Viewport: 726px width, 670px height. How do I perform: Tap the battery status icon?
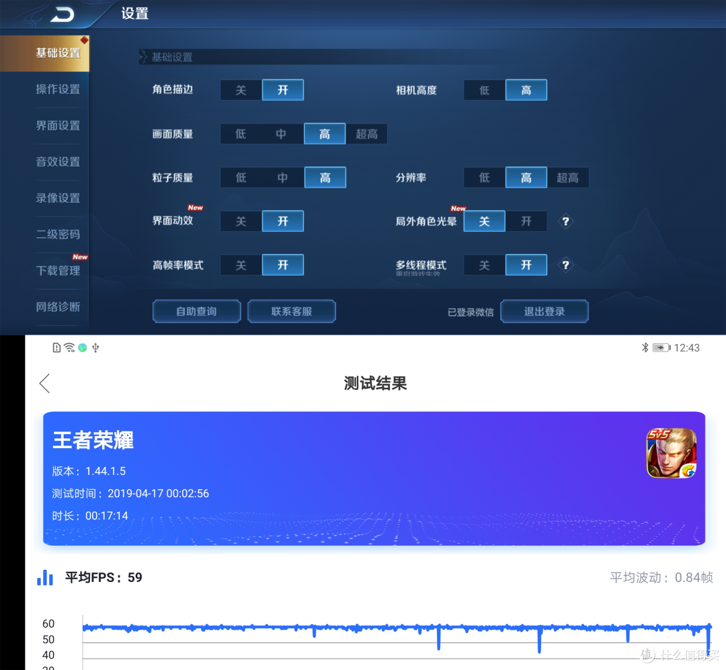pos(661,347)
